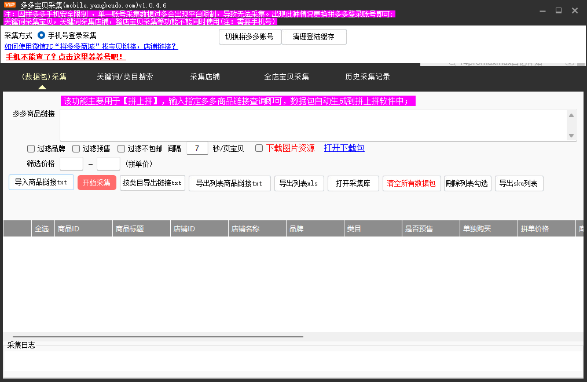The image size is (587, 382).
Task: Click 清理登陆缓存 button
Action: coord(314,37)
